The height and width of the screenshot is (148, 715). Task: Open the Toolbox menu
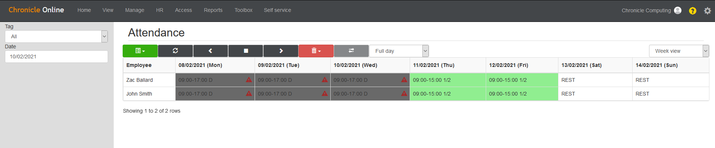[x=243, y=10]
